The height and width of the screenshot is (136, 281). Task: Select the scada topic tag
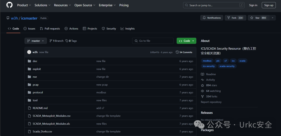tap(242, 61)
